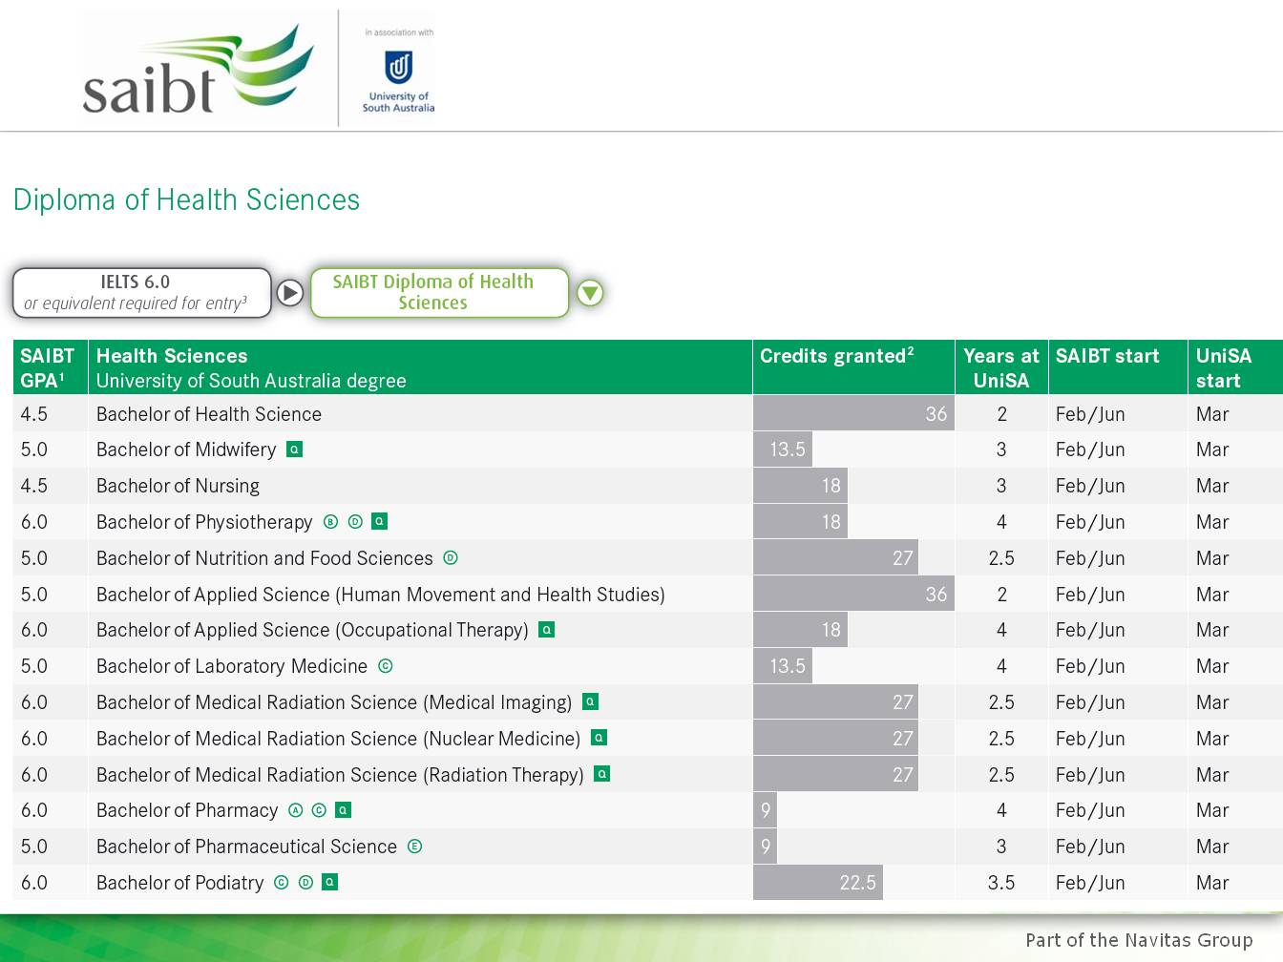Click the SAIBT Diploma of Health Sciences box
This screenshot has width=1283, height=962.
point(440,292)
